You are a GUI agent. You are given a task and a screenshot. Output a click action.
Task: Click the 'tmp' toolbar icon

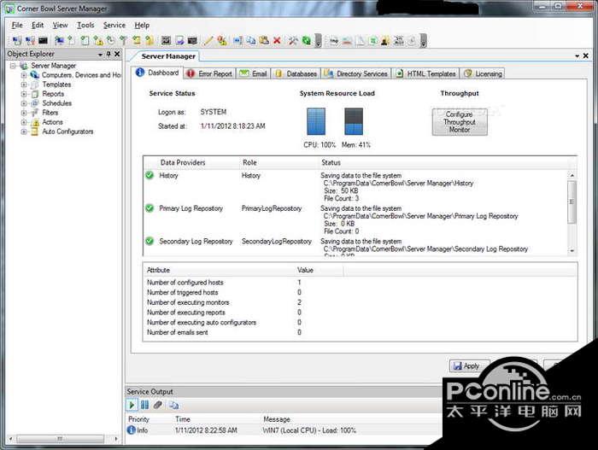(334, 41)
